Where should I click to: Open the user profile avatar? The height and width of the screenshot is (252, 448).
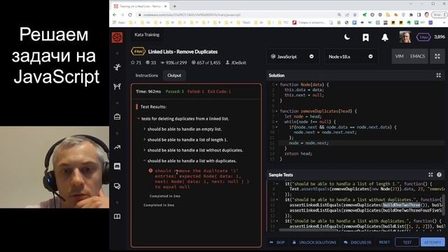(405, 37)
